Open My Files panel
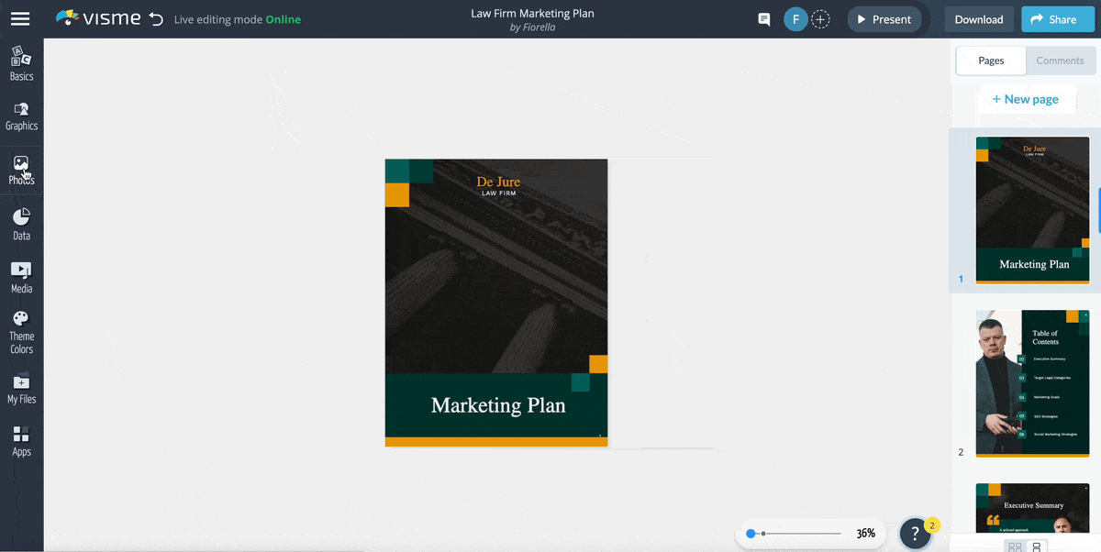The image size is (1101, 552). coord(21,388)
